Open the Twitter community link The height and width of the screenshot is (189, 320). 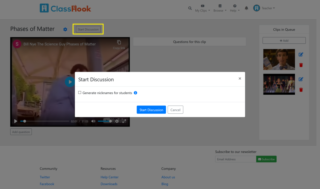(x=45, y=177)
